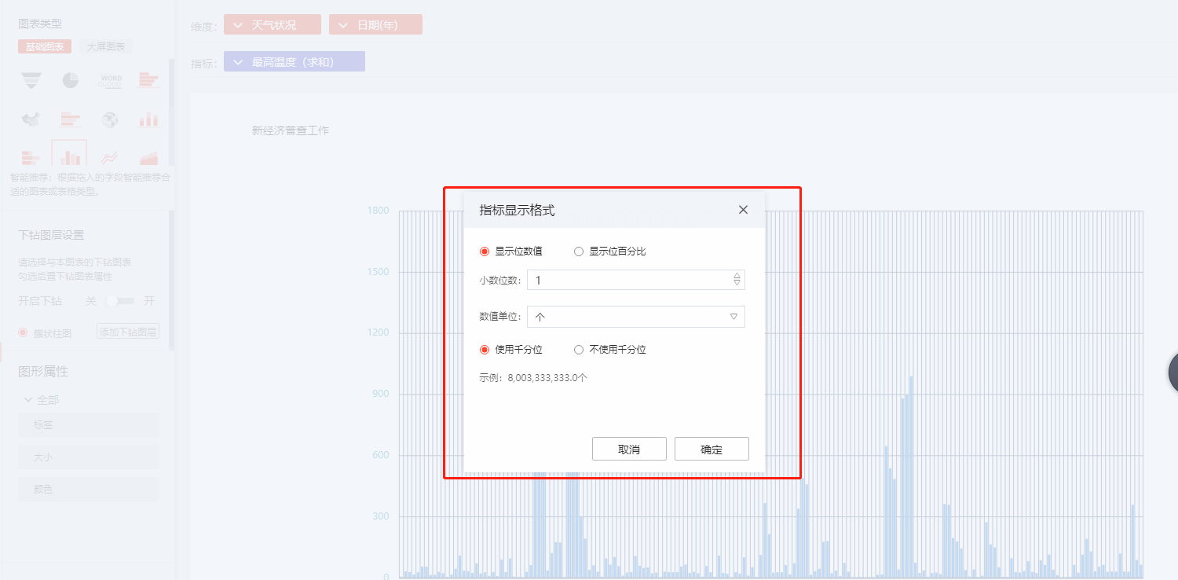Open the 颜色 property item
The width and height of the screenshot is (1178, 580).
tap(89, 489)
